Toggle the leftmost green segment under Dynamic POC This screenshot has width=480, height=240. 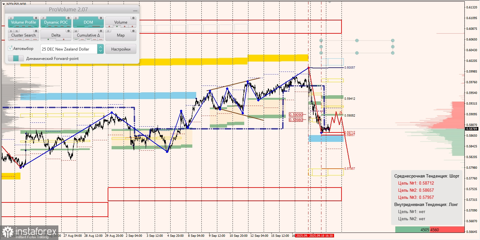[44, 26]
